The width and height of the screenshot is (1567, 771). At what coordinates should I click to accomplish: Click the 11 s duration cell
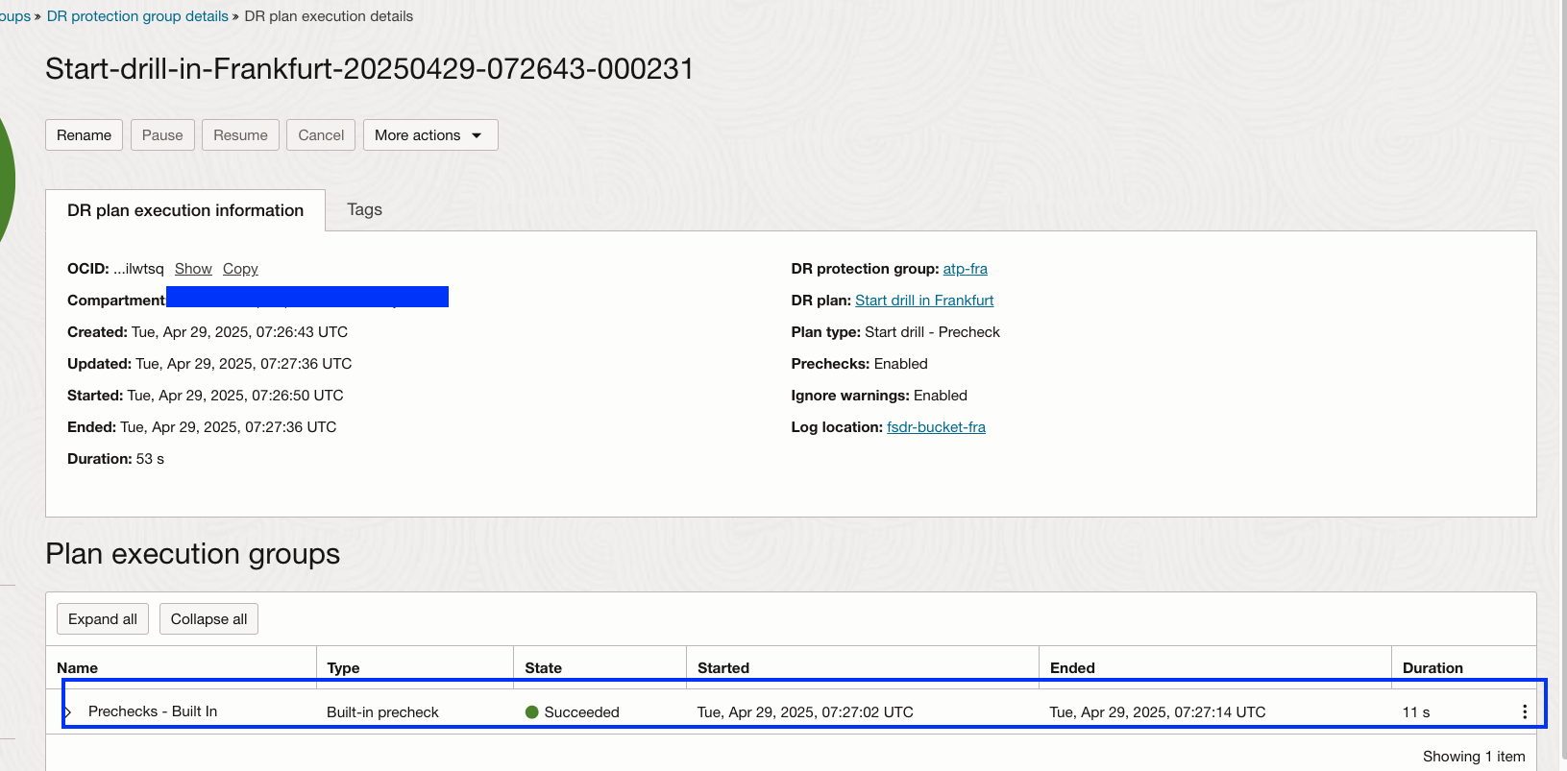1416,712
